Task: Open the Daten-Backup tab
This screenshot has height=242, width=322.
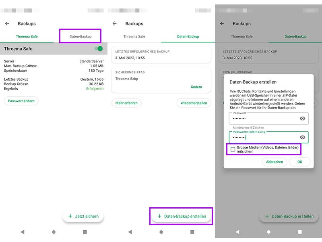Action: pos(80,36)
